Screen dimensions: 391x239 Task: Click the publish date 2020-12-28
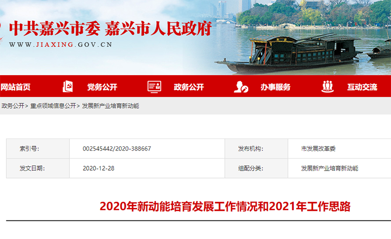click(x=99, y=168)
